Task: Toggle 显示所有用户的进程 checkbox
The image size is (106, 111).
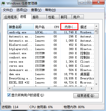Action: tap(9, 95)
